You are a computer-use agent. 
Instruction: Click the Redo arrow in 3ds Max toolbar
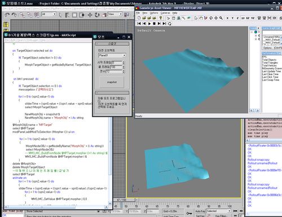coord(14,15)
